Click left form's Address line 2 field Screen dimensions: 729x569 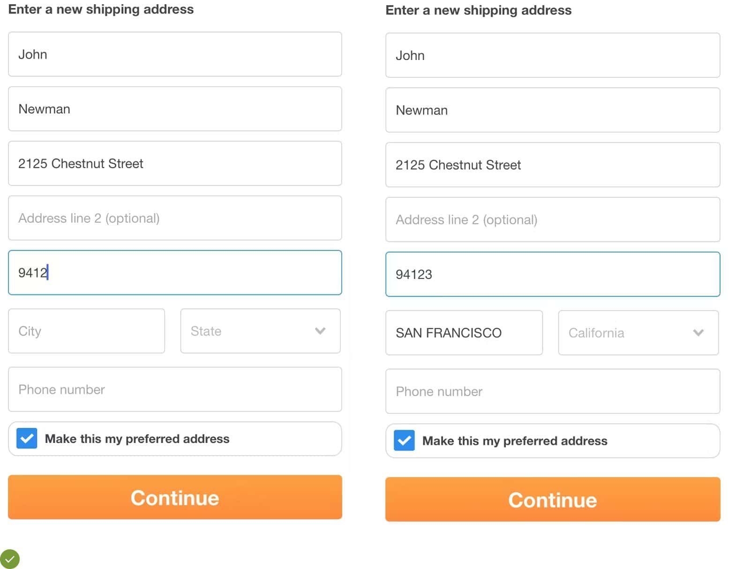[x=175, y=218]
